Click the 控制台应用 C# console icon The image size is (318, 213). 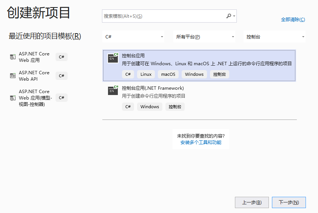tap(113, 58)
